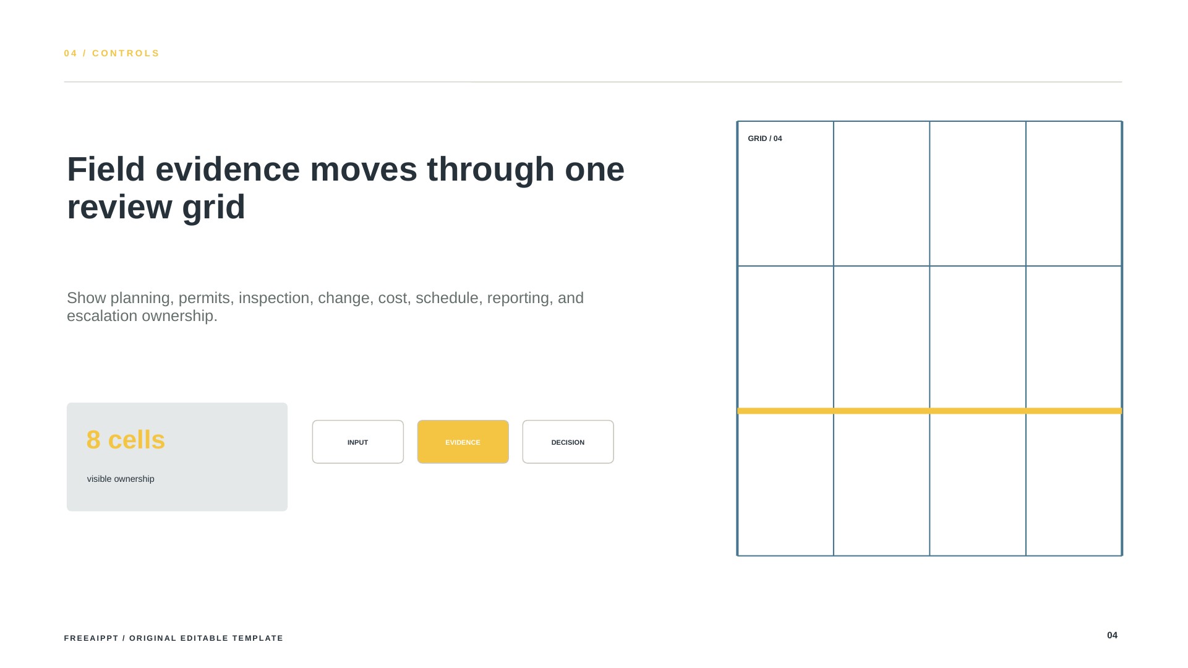Click the gray stat card background
Screen dimensions: 1188x668
177,457
